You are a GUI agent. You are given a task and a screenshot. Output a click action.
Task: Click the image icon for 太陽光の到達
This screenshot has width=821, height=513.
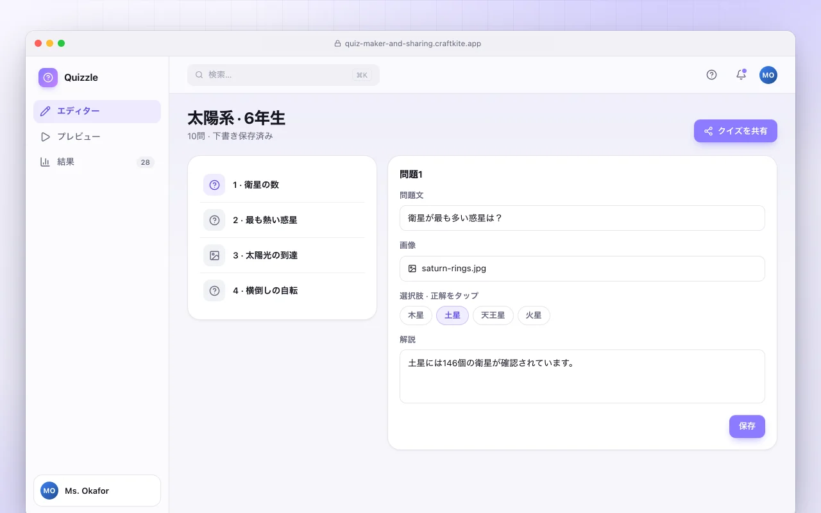point(214,255)
